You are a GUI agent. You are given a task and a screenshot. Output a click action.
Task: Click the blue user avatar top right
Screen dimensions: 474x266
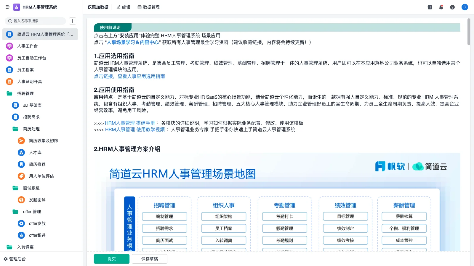pos(465,7)
